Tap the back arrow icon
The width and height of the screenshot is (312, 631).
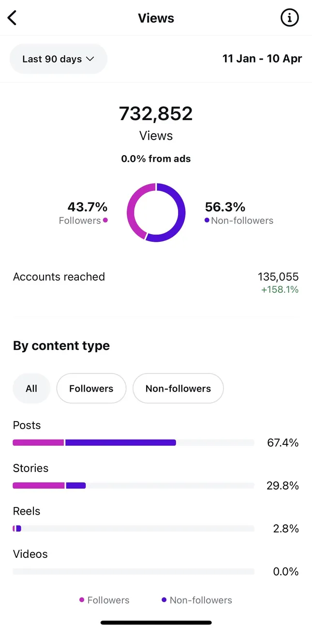pos(12,18)
